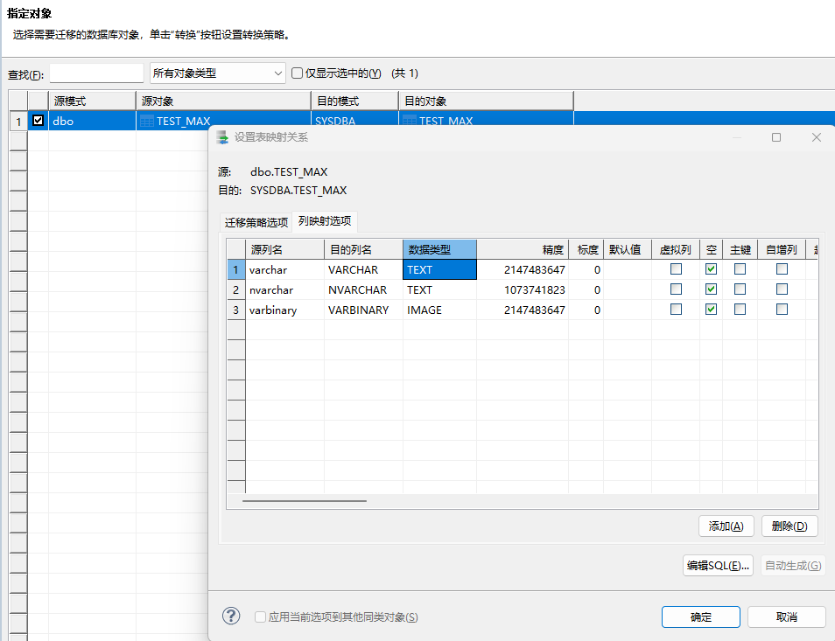Click the 查找 search input field
This screenshot has width=835, height=641.
point(96,73)
